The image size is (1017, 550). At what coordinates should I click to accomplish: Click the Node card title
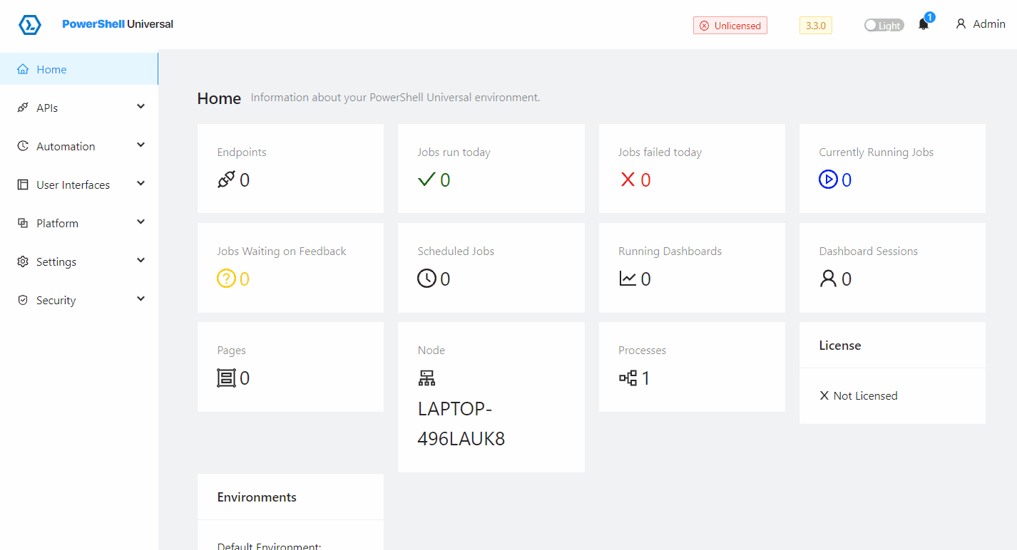(x=431, y=351)
